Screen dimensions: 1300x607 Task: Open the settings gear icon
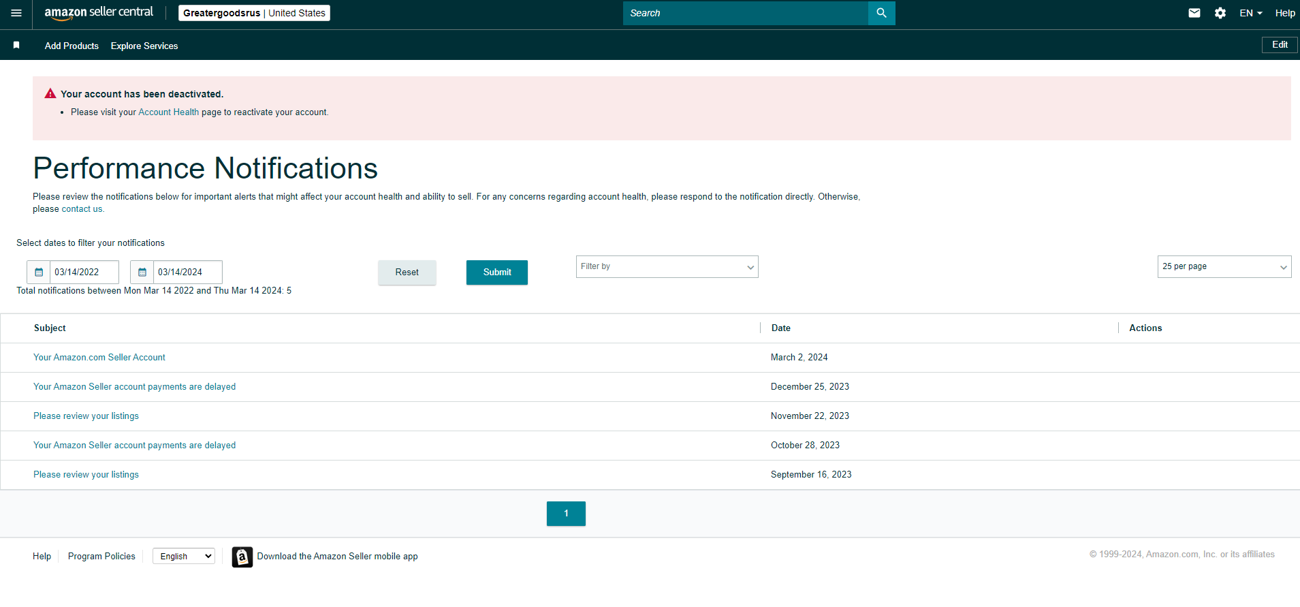pos(1220,13)
